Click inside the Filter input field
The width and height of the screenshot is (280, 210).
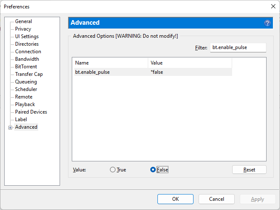(x=238, y=47)
